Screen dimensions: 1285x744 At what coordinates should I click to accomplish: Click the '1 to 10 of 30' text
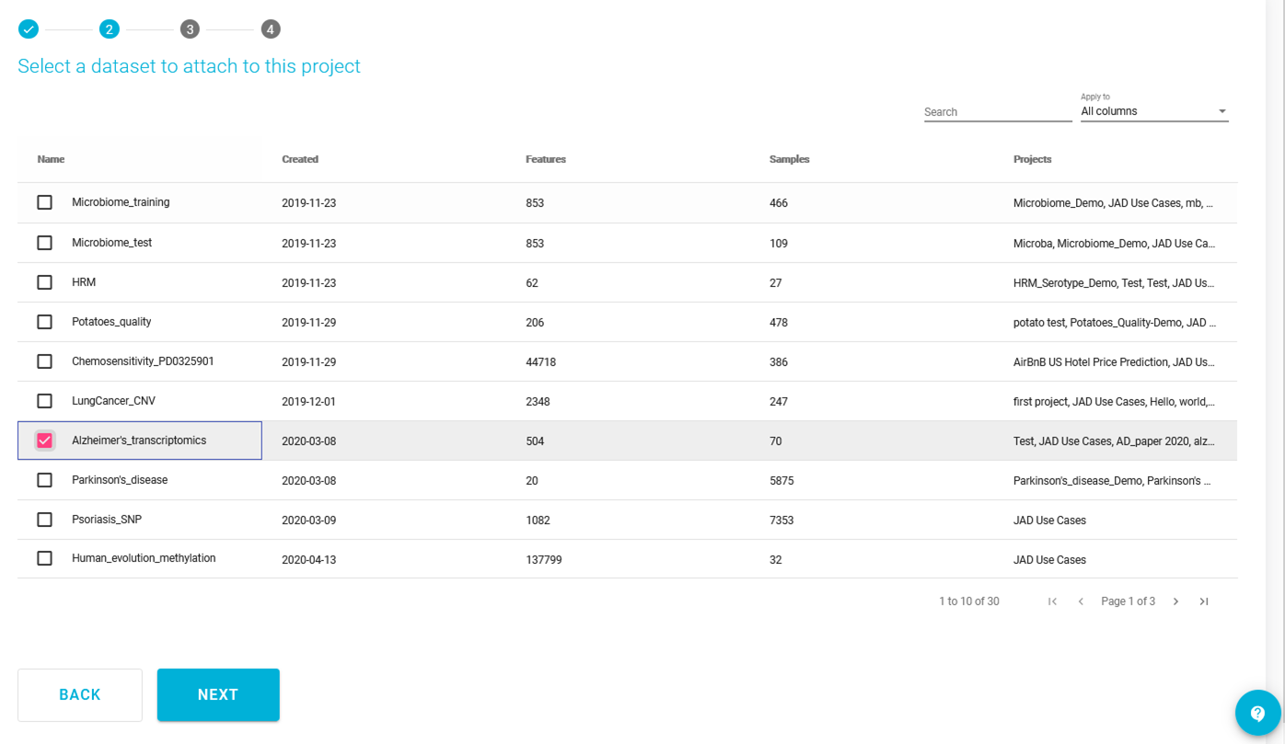pyautogui.click(x=969, y=601)
